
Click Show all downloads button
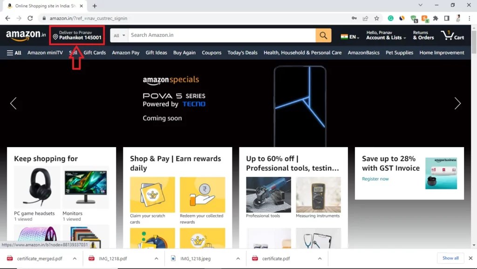pos(450,258)
